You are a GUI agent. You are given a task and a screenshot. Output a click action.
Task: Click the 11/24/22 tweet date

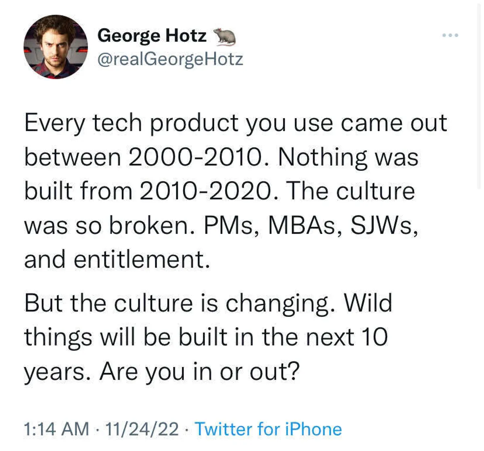tap(141, 429)
